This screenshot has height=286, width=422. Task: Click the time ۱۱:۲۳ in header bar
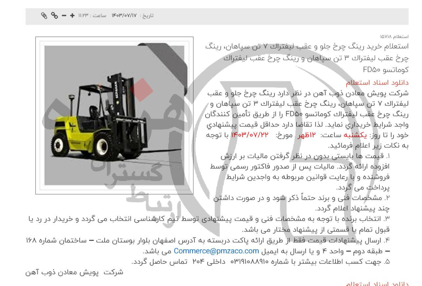click(x=84, y=15)
